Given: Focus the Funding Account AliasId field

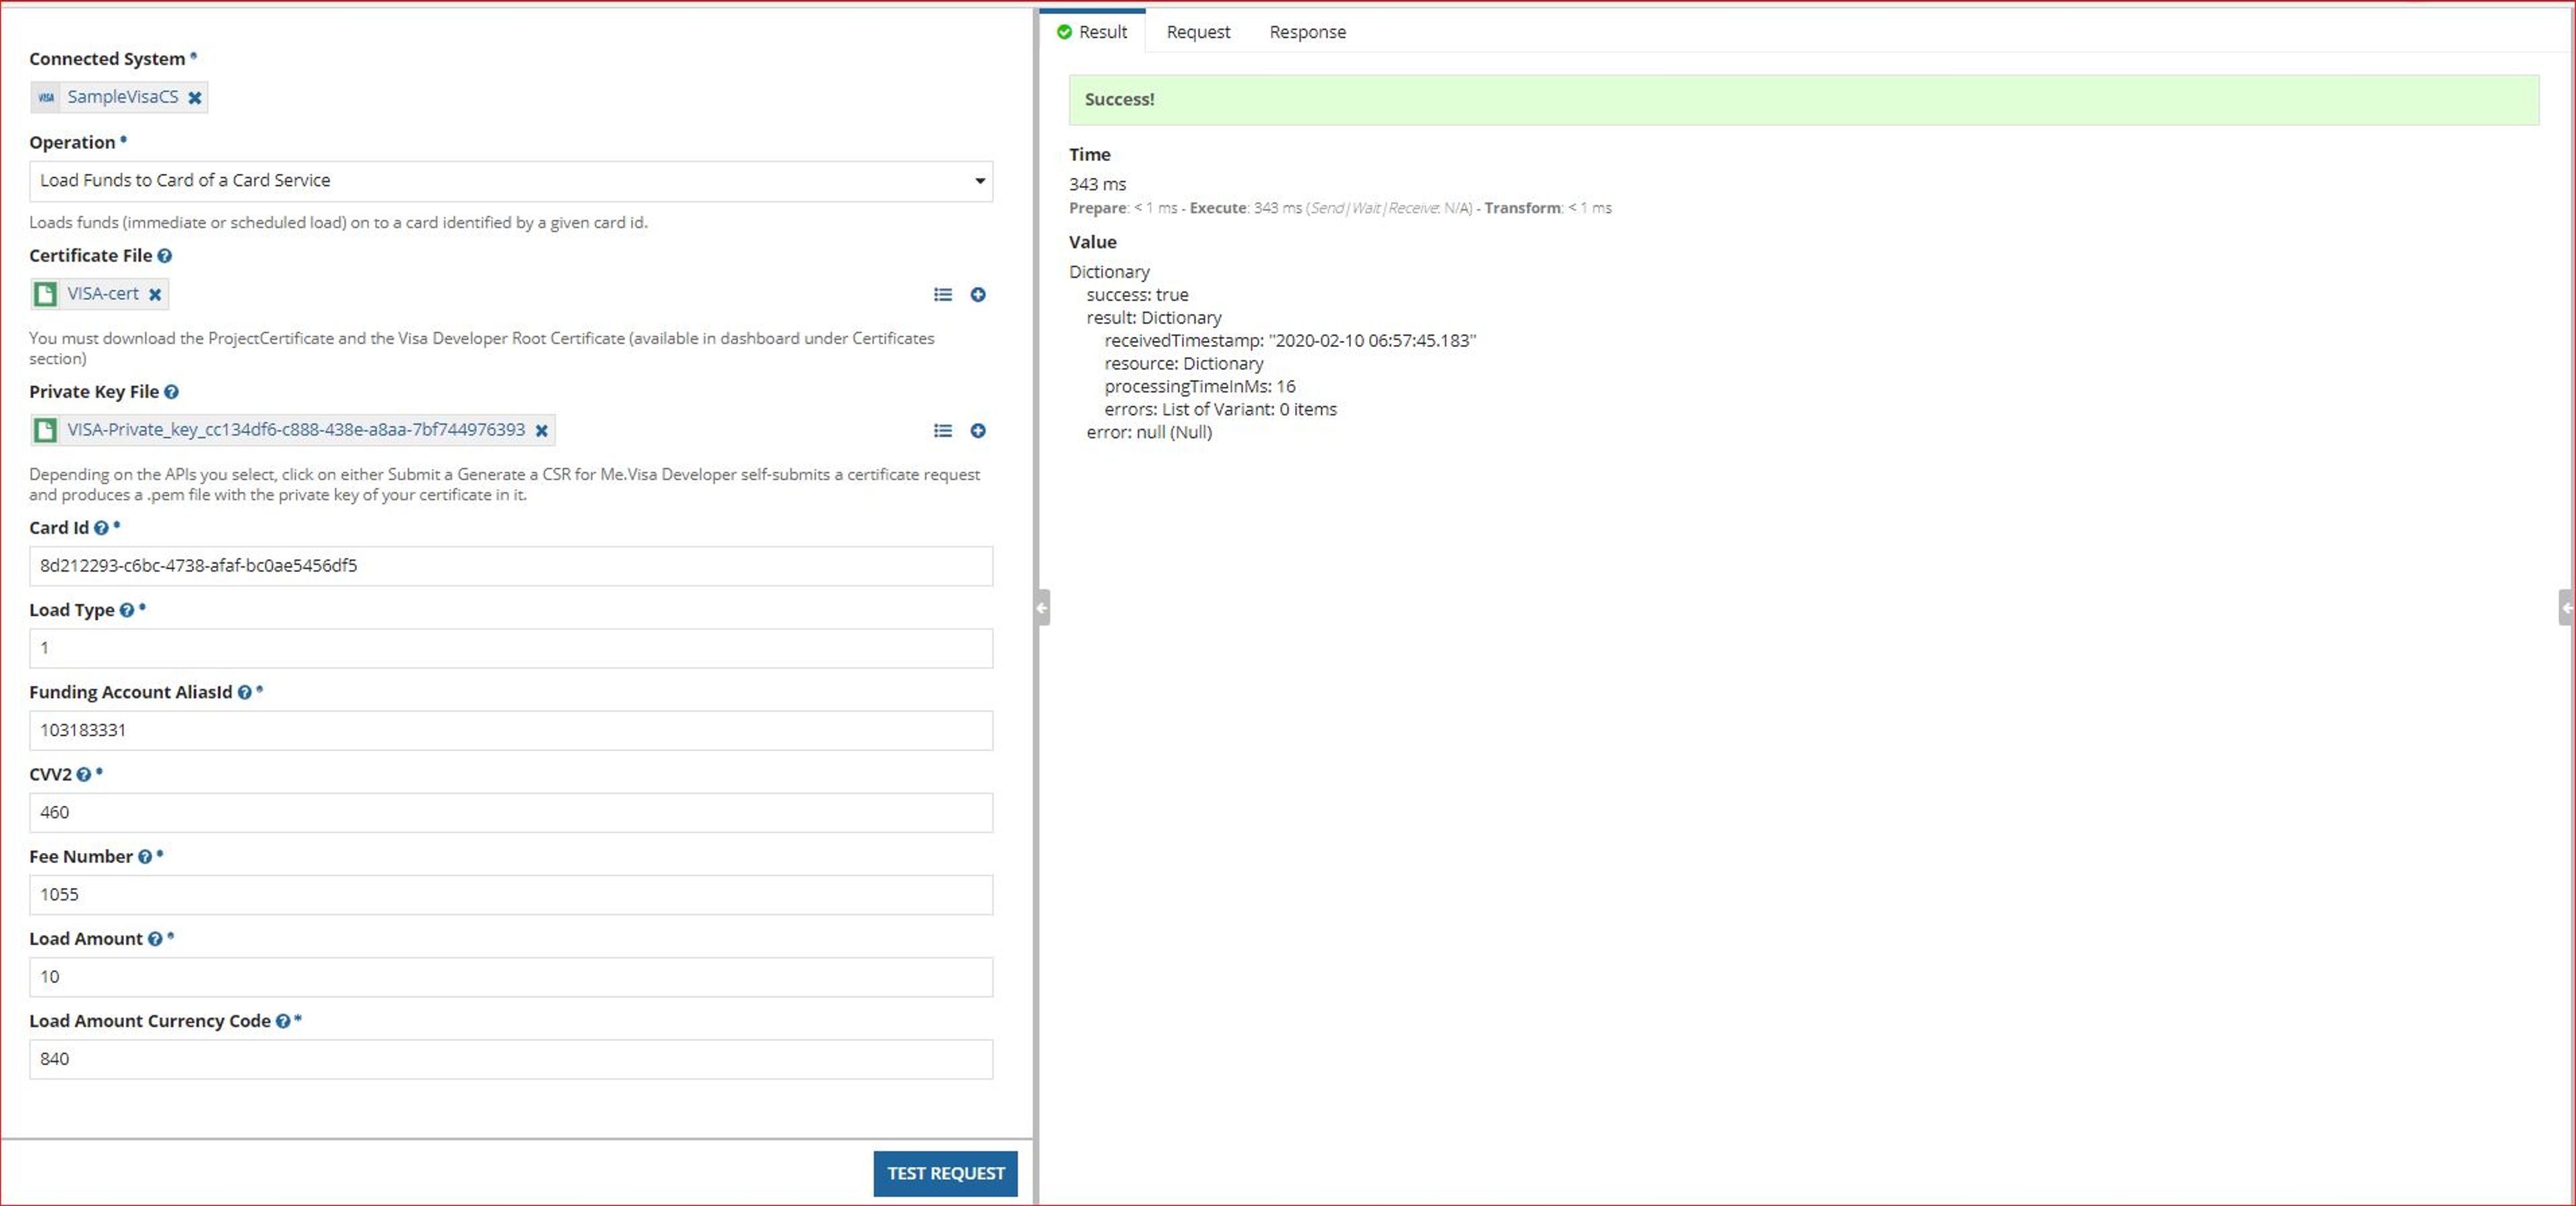Looking at the screenshot, I should pos(511,731).
